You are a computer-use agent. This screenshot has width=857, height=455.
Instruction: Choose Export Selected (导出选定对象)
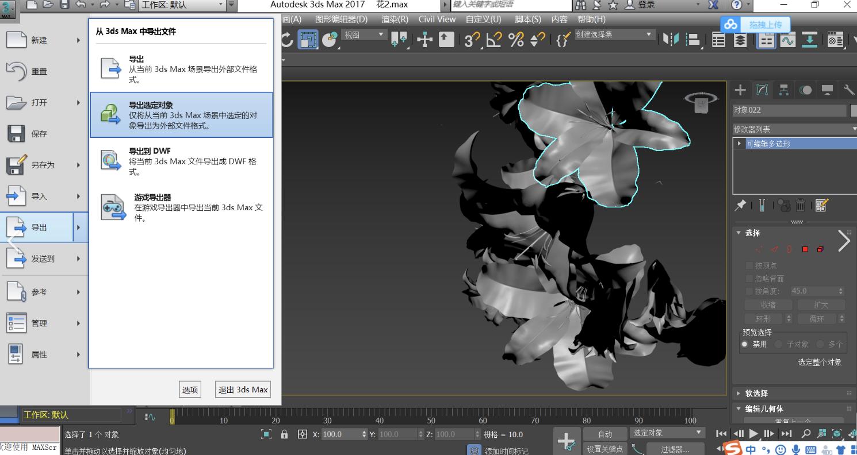click(181, 115)
